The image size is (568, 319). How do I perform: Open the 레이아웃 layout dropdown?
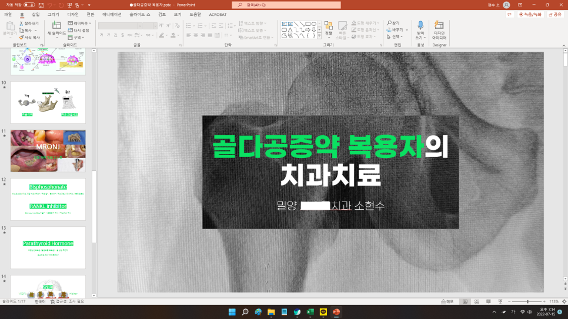(x=79, y=23)
